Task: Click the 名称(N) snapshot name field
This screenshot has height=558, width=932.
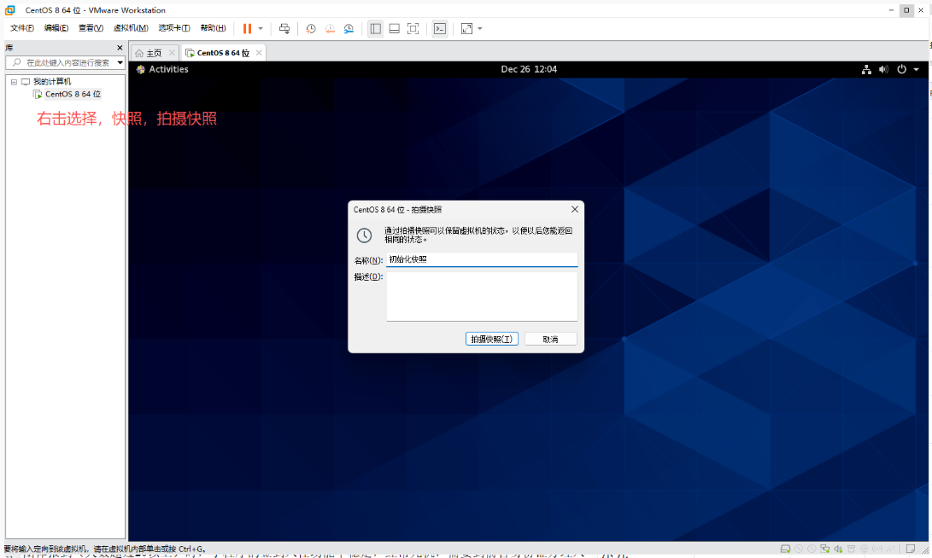Action: coord(482,260)
